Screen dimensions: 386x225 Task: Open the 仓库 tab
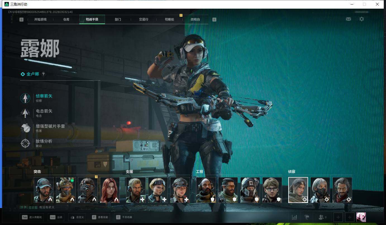66,20
